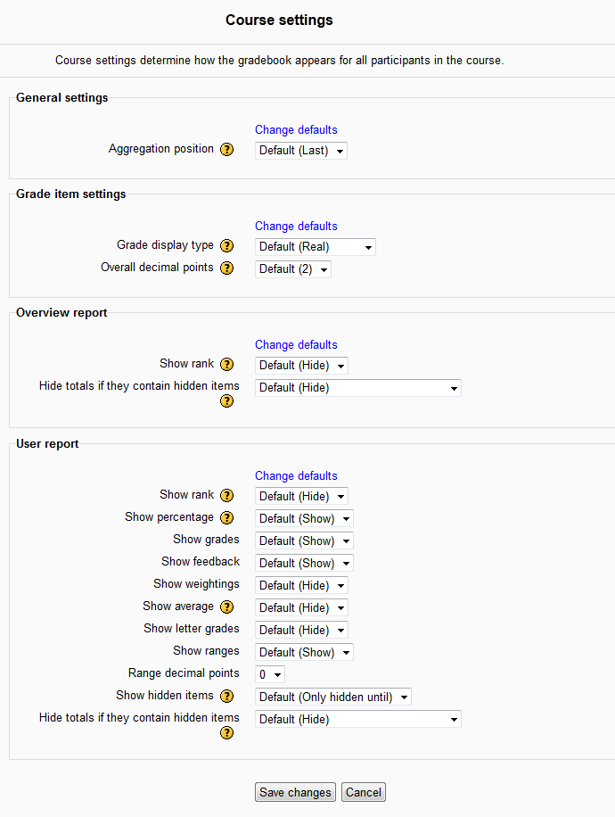The height and width of the screenshot is (817, 615).
Task: Click help icon beside Overall decimal points
Action: click(x=226, y=268)
